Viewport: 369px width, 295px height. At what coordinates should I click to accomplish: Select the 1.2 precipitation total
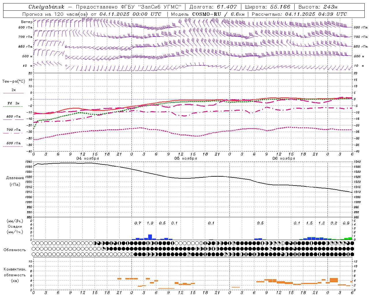coord(321,223)
